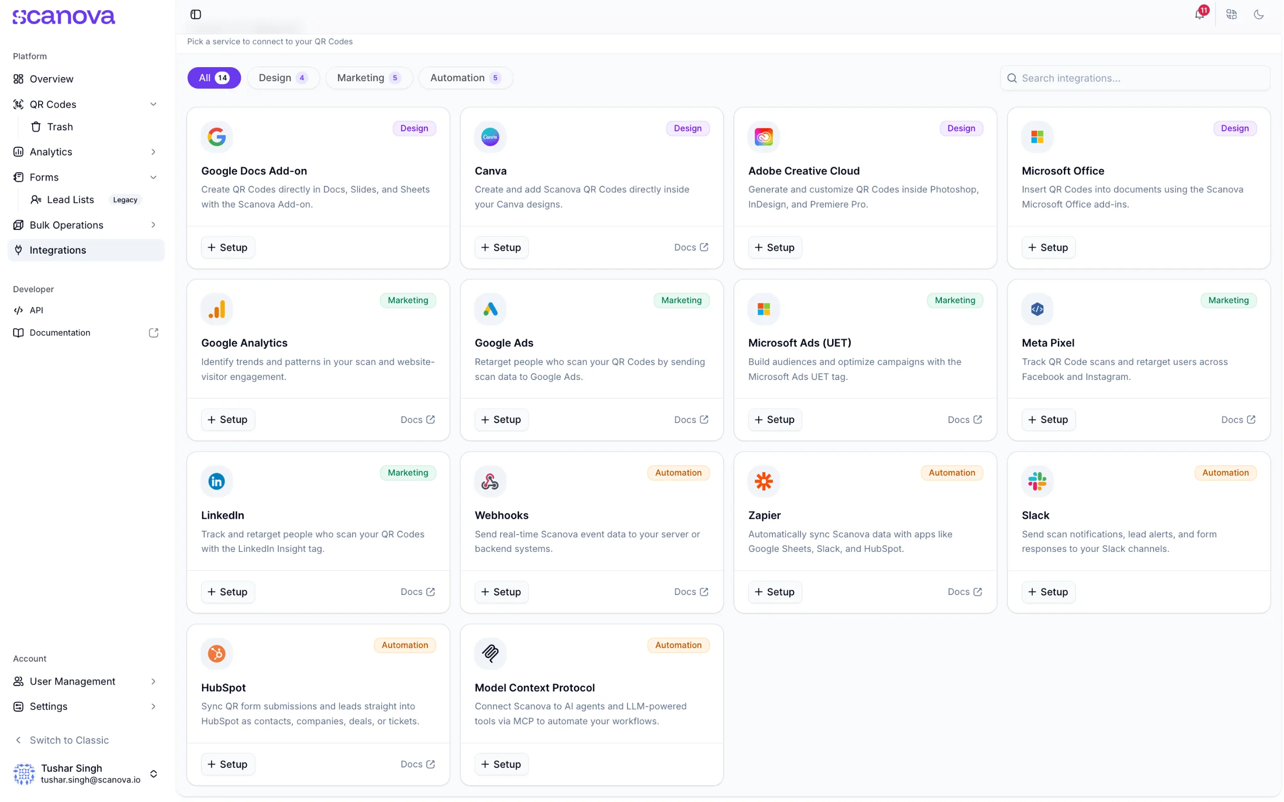Click the LinkedIn logo icon
This screenshot has width=1284, height=802.
point(217,481)
